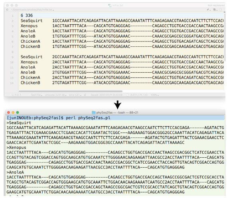Click the perl phySeq2fas.pl command line
Image resolution: width=227 pixels, height=198 pixels.
point(88,118)
